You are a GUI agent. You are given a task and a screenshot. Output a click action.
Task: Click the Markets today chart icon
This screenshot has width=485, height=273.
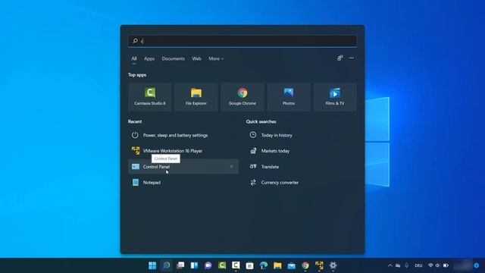(x=253, y=151)
